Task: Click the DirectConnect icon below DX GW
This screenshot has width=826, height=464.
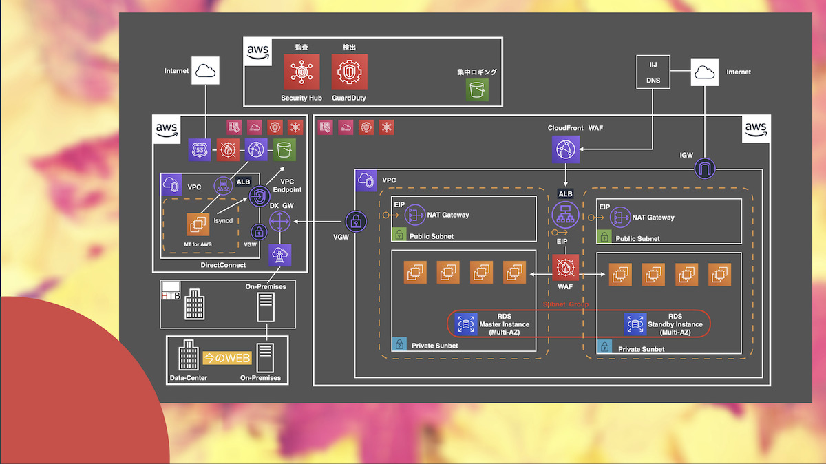Action: 280,254
